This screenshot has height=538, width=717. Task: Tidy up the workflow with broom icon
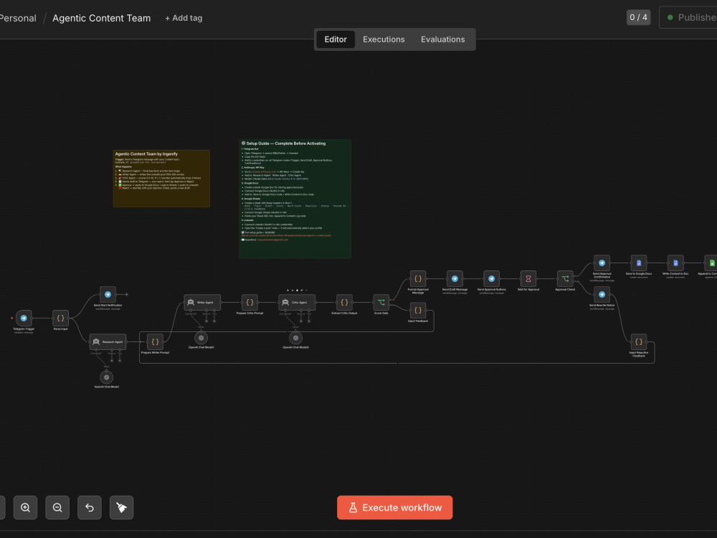click(x=122, y=507)
